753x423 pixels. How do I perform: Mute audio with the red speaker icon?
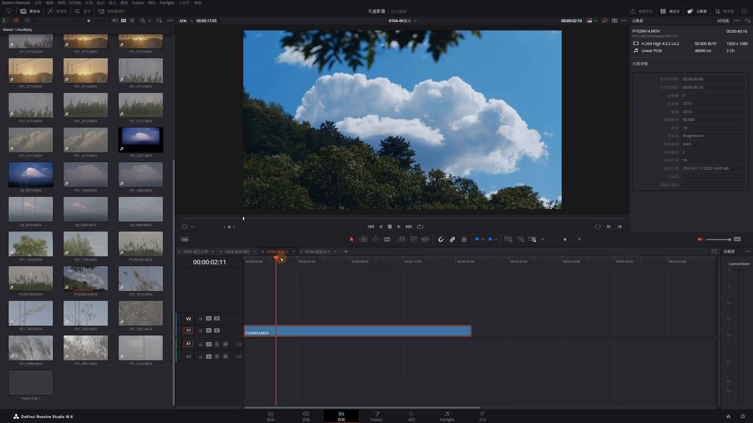click(700, 239)
